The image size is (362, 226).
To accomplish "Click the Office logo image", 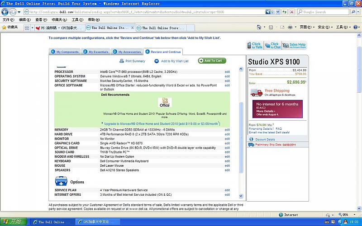I will pyautogui.click(x=165, y=103).
